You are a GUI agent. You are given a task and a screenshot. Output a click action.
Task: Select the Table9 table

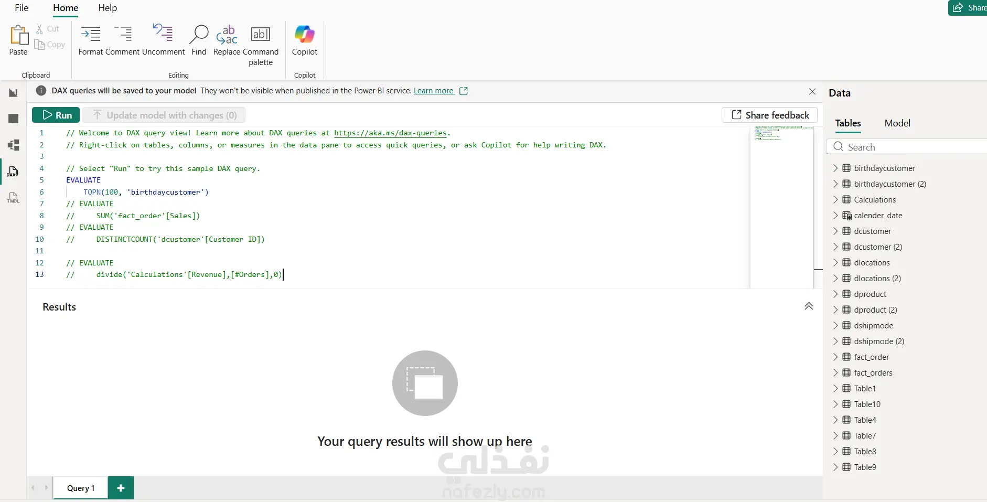865,467
